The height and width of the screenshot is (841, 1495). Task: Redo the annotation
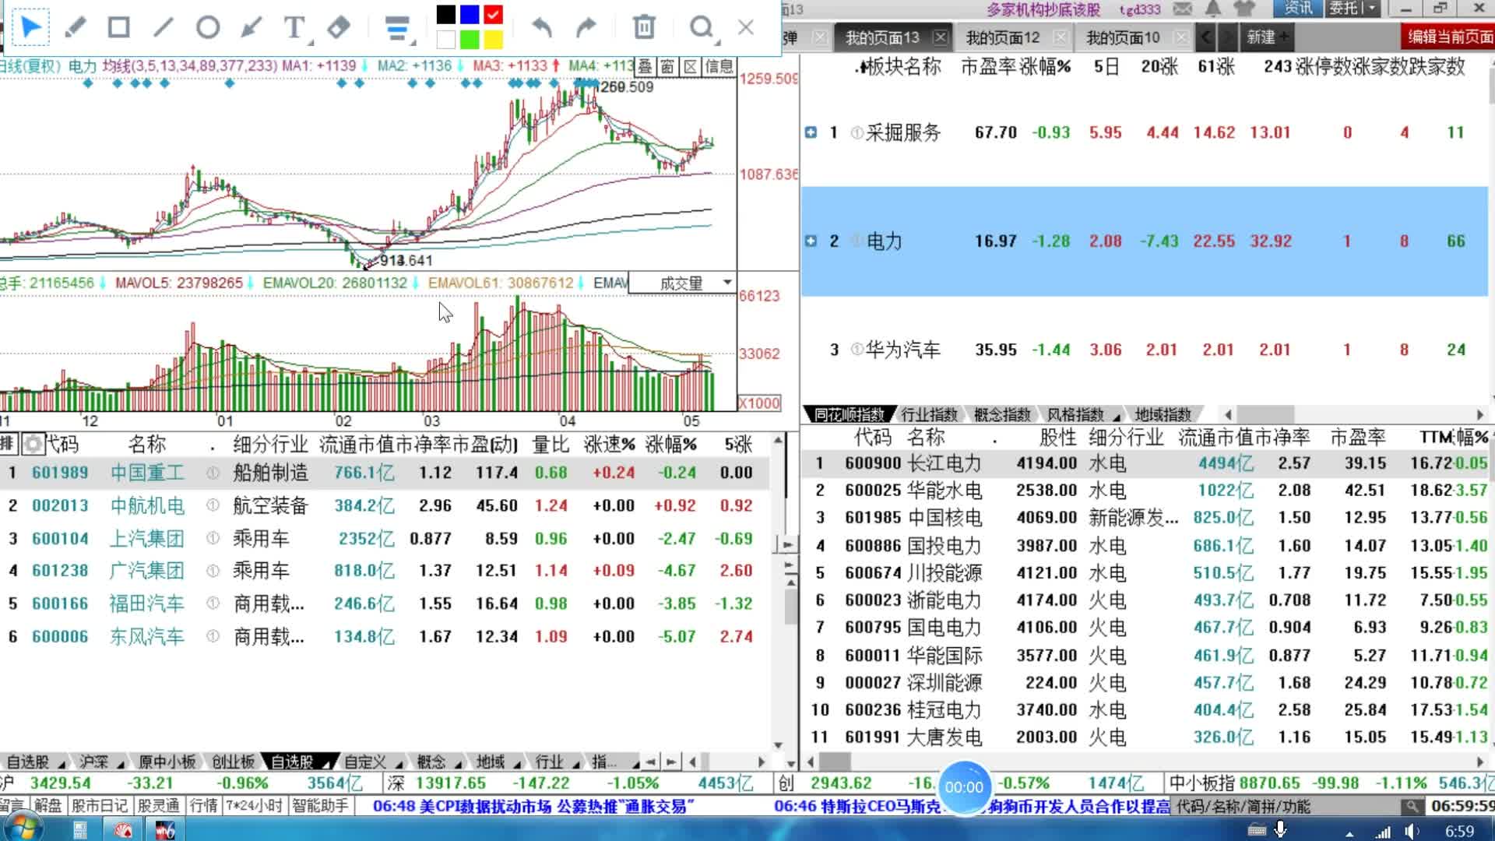tap(586, 28)
